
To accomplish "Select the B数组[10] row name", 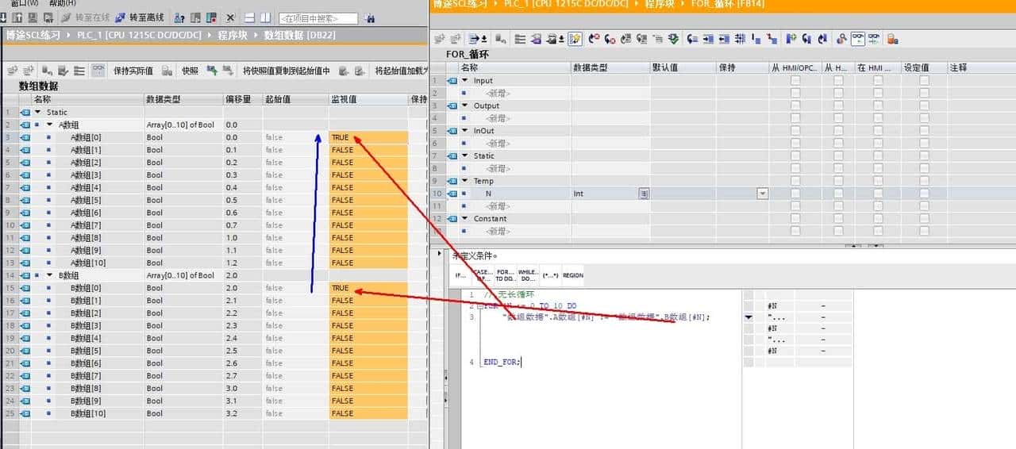I will pyautogui.click(x=88, y=413).
